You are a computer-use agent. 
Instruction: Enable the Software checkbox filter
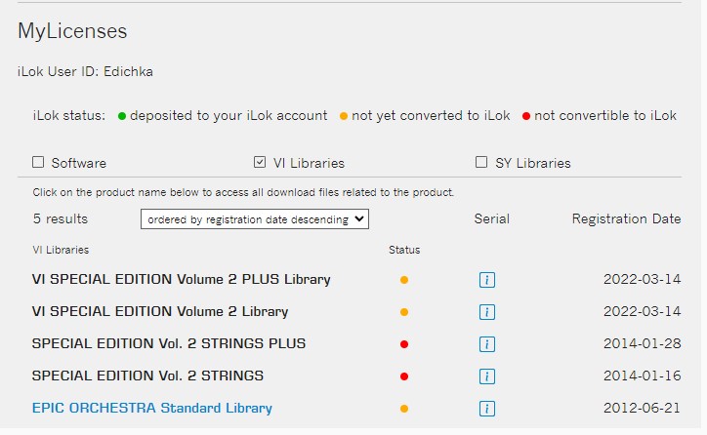[x=39, y=163]
